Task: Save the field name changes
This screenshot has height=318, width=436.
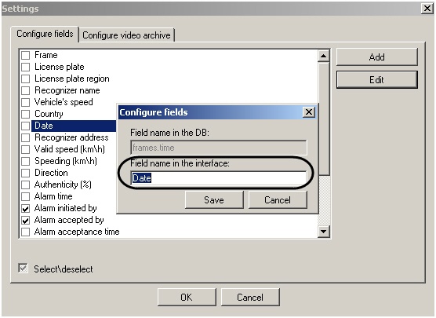Action: (x=214, y=200)
